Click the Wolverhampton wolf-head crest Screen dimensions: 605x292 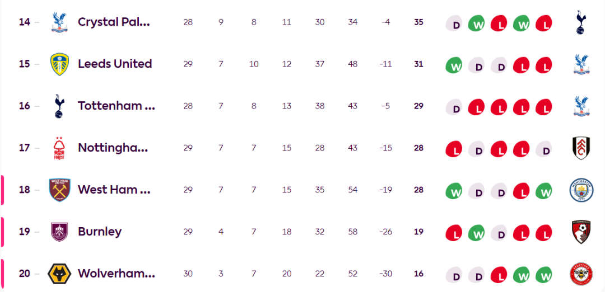[58, 274]
